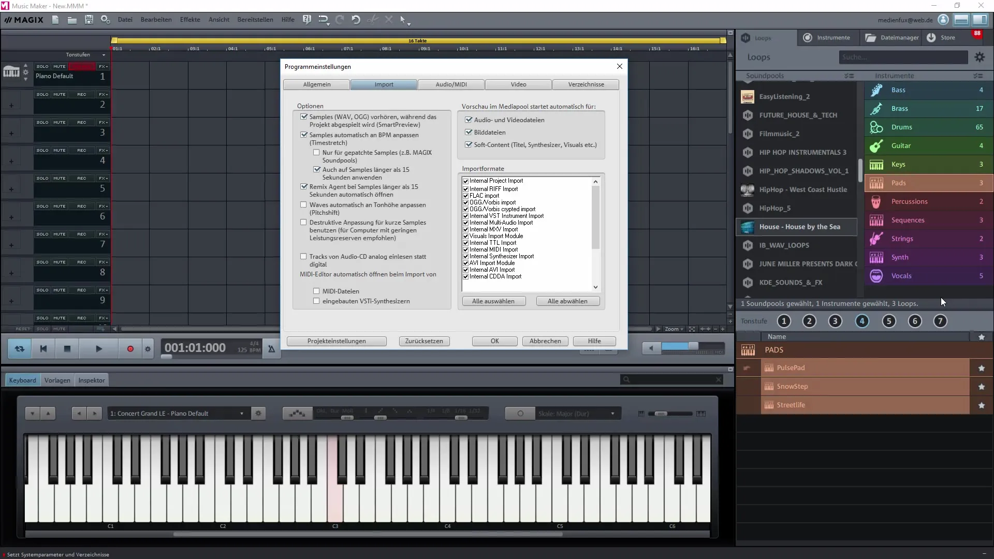Viewport: 994px width, 559px height.
Task: Toggle the metronome icon
Action: (x=271, y=349)
